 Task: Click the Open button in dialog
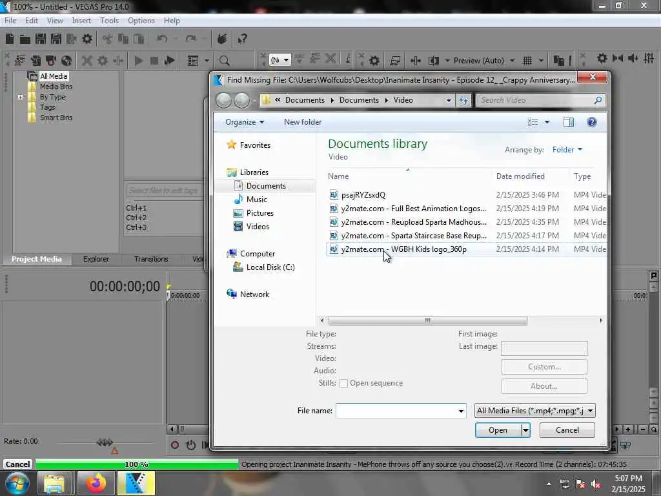coord(498,430)
